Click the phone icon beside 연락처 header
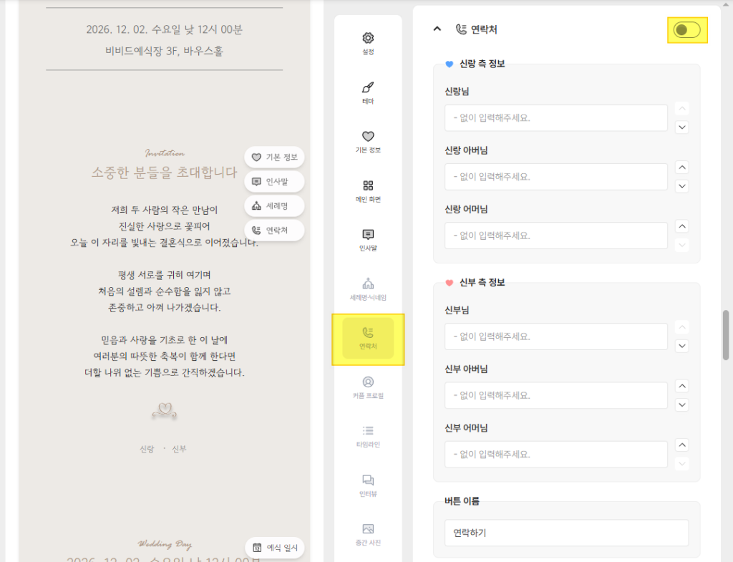733x562 pixels. pyautogui.click(x=461, y=29)
